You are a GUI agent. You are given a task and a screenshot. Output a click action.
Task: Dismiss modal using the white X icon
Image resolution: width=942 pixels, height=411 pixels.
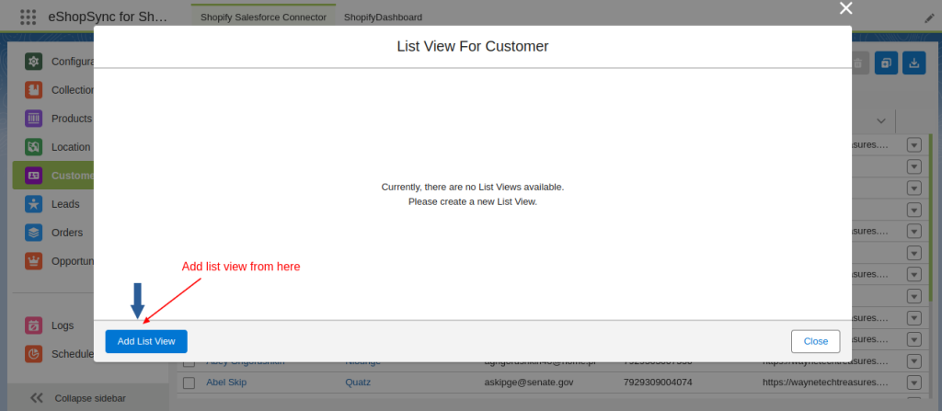pyautogui.click(x=846, y=8)
